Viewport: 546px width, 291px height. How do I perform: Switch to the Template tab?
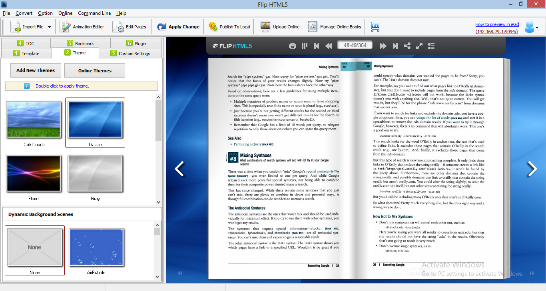pyautogui.click(x=26, y=53)
